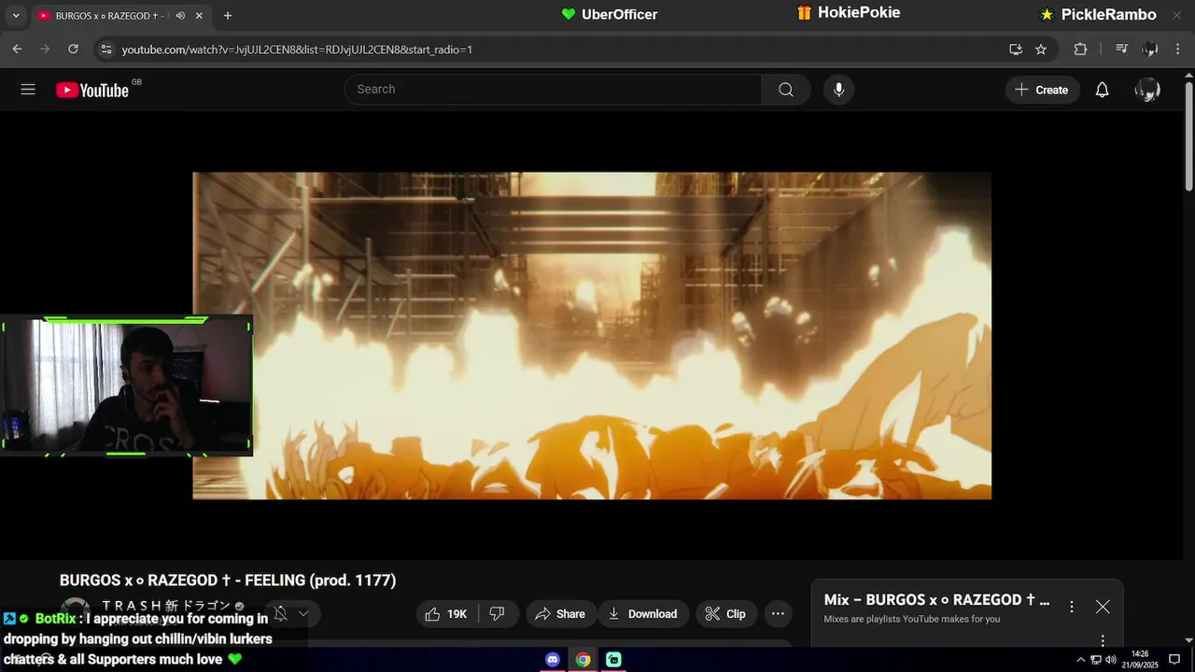View site information icon in address bar
1195x672 pixels.
(x=106, y=49)
